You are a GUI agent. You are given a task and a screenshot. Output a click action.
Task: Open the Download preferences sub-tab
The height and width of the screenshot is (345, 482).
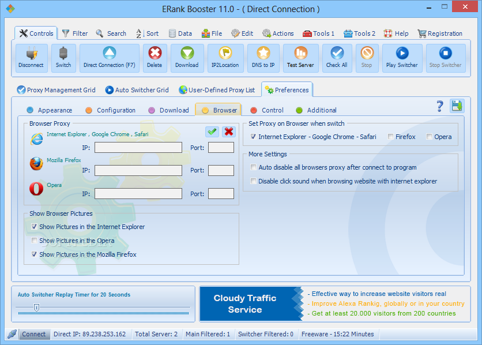click(169, 110)
